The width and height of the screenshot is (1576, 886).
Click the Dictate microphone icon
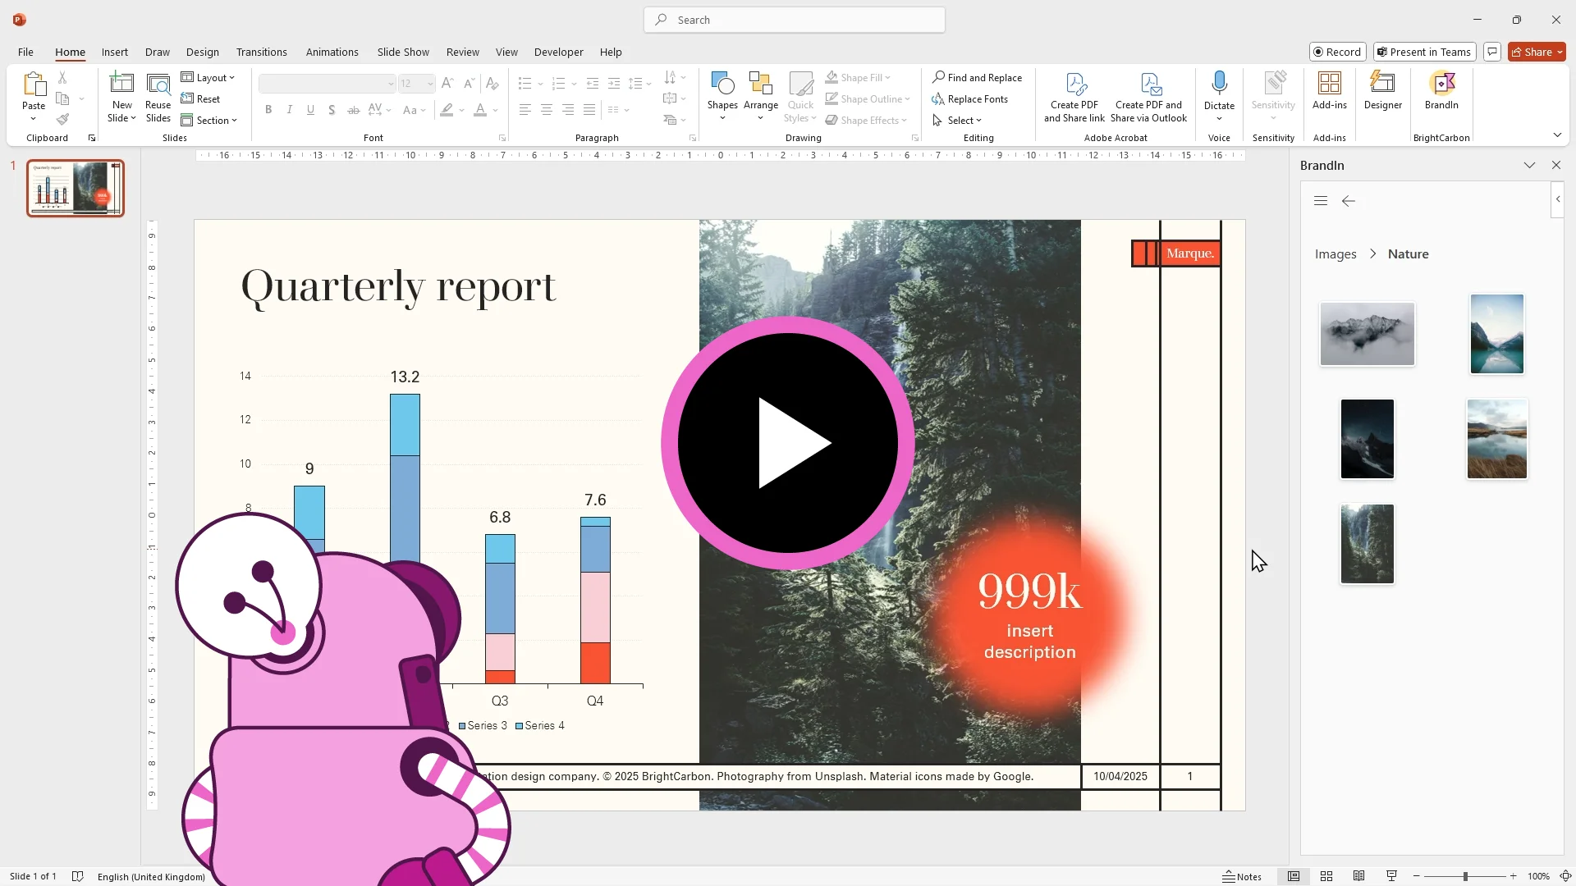1219,83
